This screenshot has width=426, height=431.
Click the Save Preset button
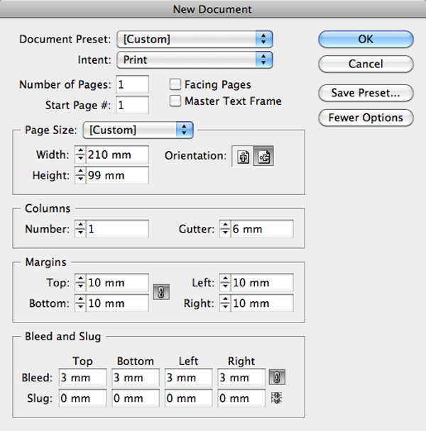[x=366, y=93]
